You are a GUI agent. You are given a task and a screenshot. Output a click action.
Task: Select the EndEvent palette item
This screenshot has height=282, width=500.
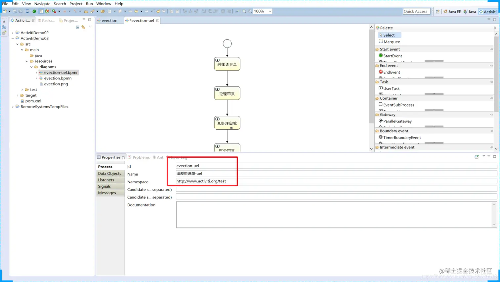389,72
